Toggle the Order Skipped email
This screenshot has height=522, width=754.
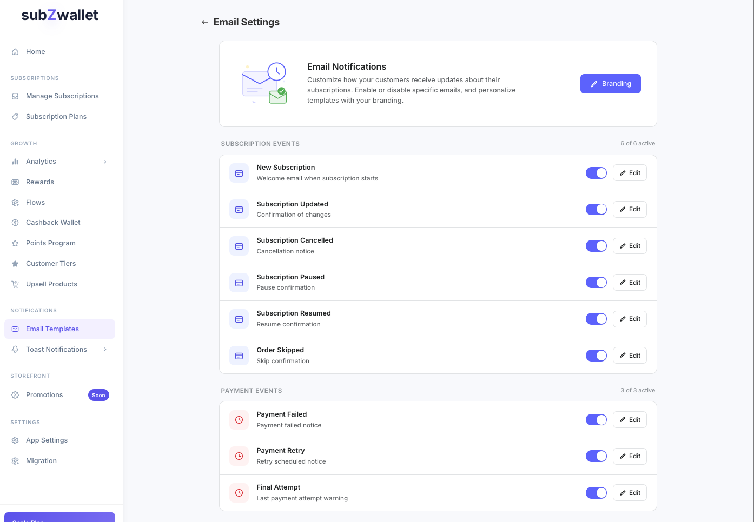[x=596, y=356]
